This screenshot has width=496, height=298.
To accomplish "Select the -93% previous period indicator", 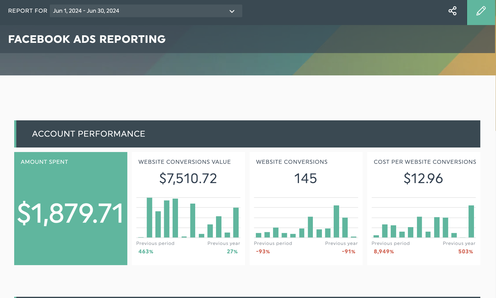I will tap(263, 252).
